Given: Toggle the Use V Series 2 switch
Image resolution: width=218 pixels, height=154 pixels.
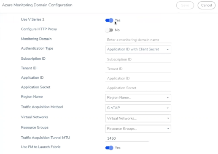Looking at the screenshot, I should (109, 20).
